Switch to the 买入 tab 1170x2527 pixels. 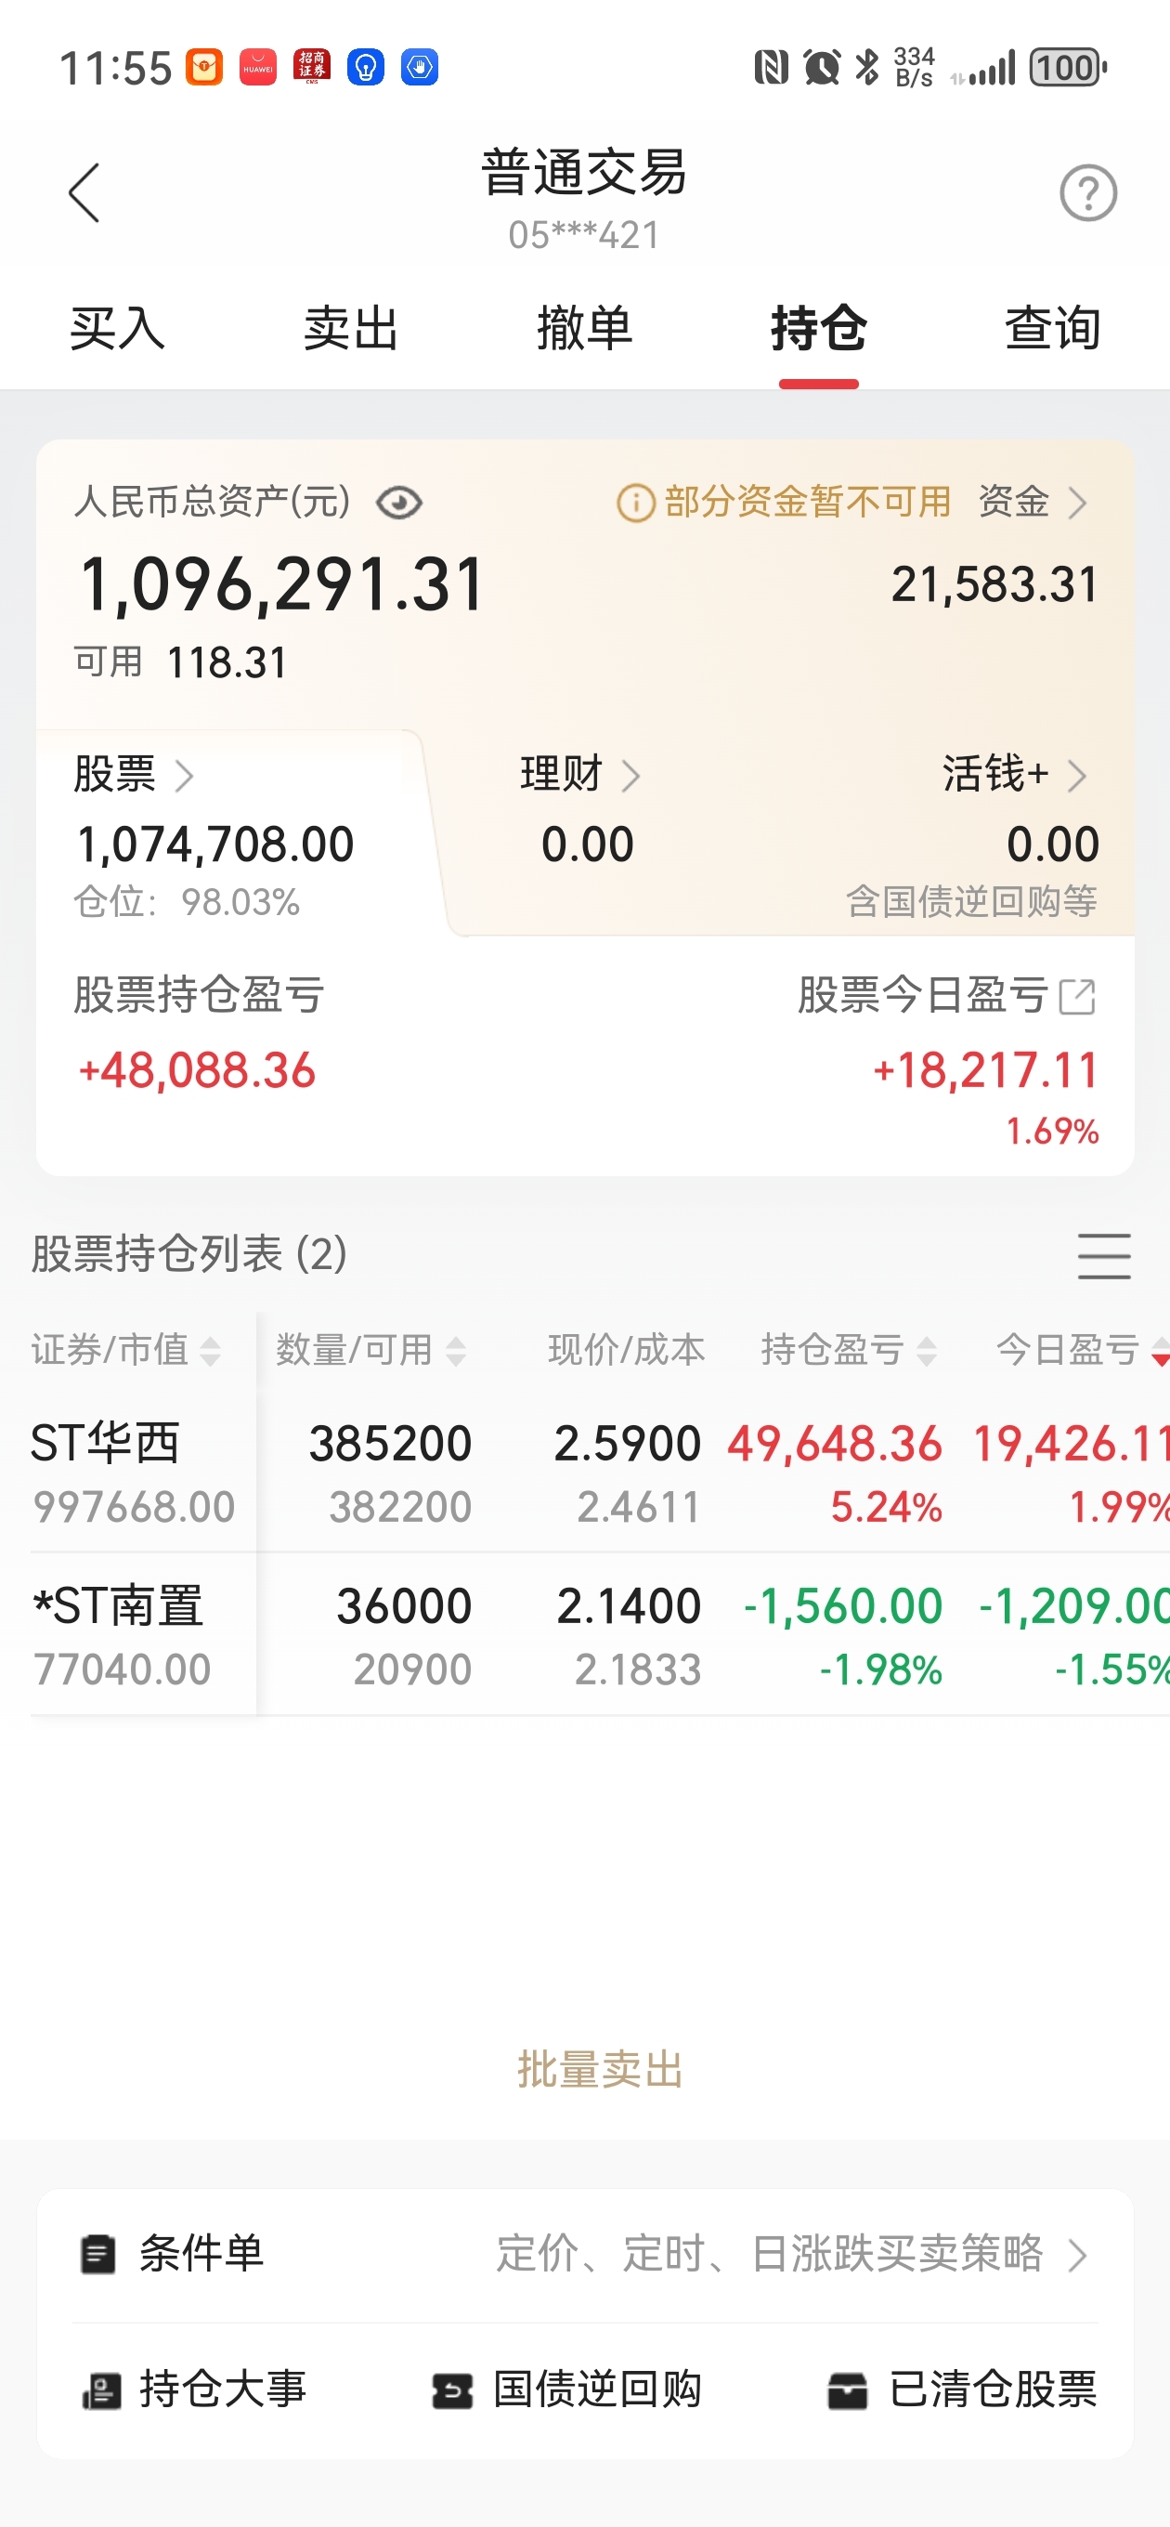click(118, 328)
